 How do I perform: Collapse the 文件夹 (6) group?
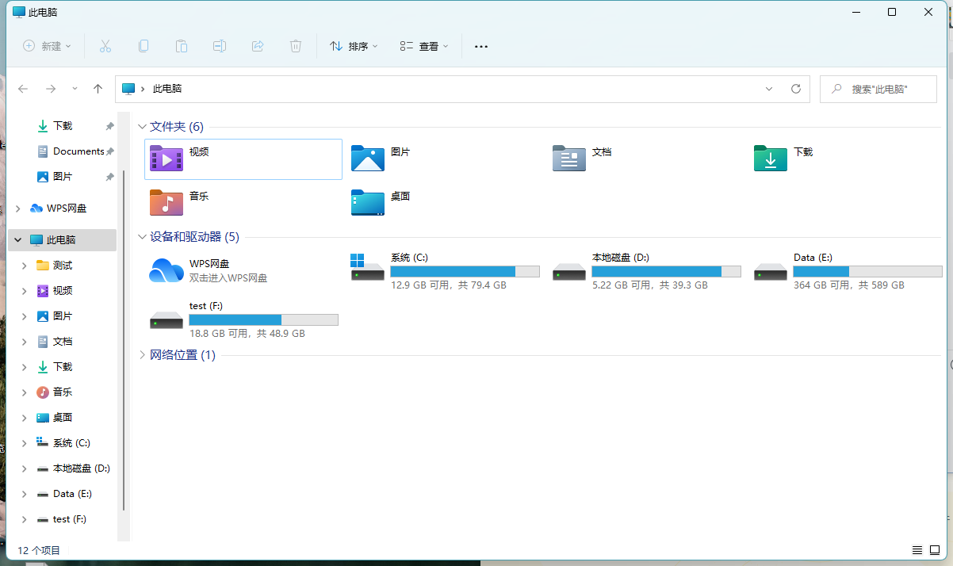[142, 127]
